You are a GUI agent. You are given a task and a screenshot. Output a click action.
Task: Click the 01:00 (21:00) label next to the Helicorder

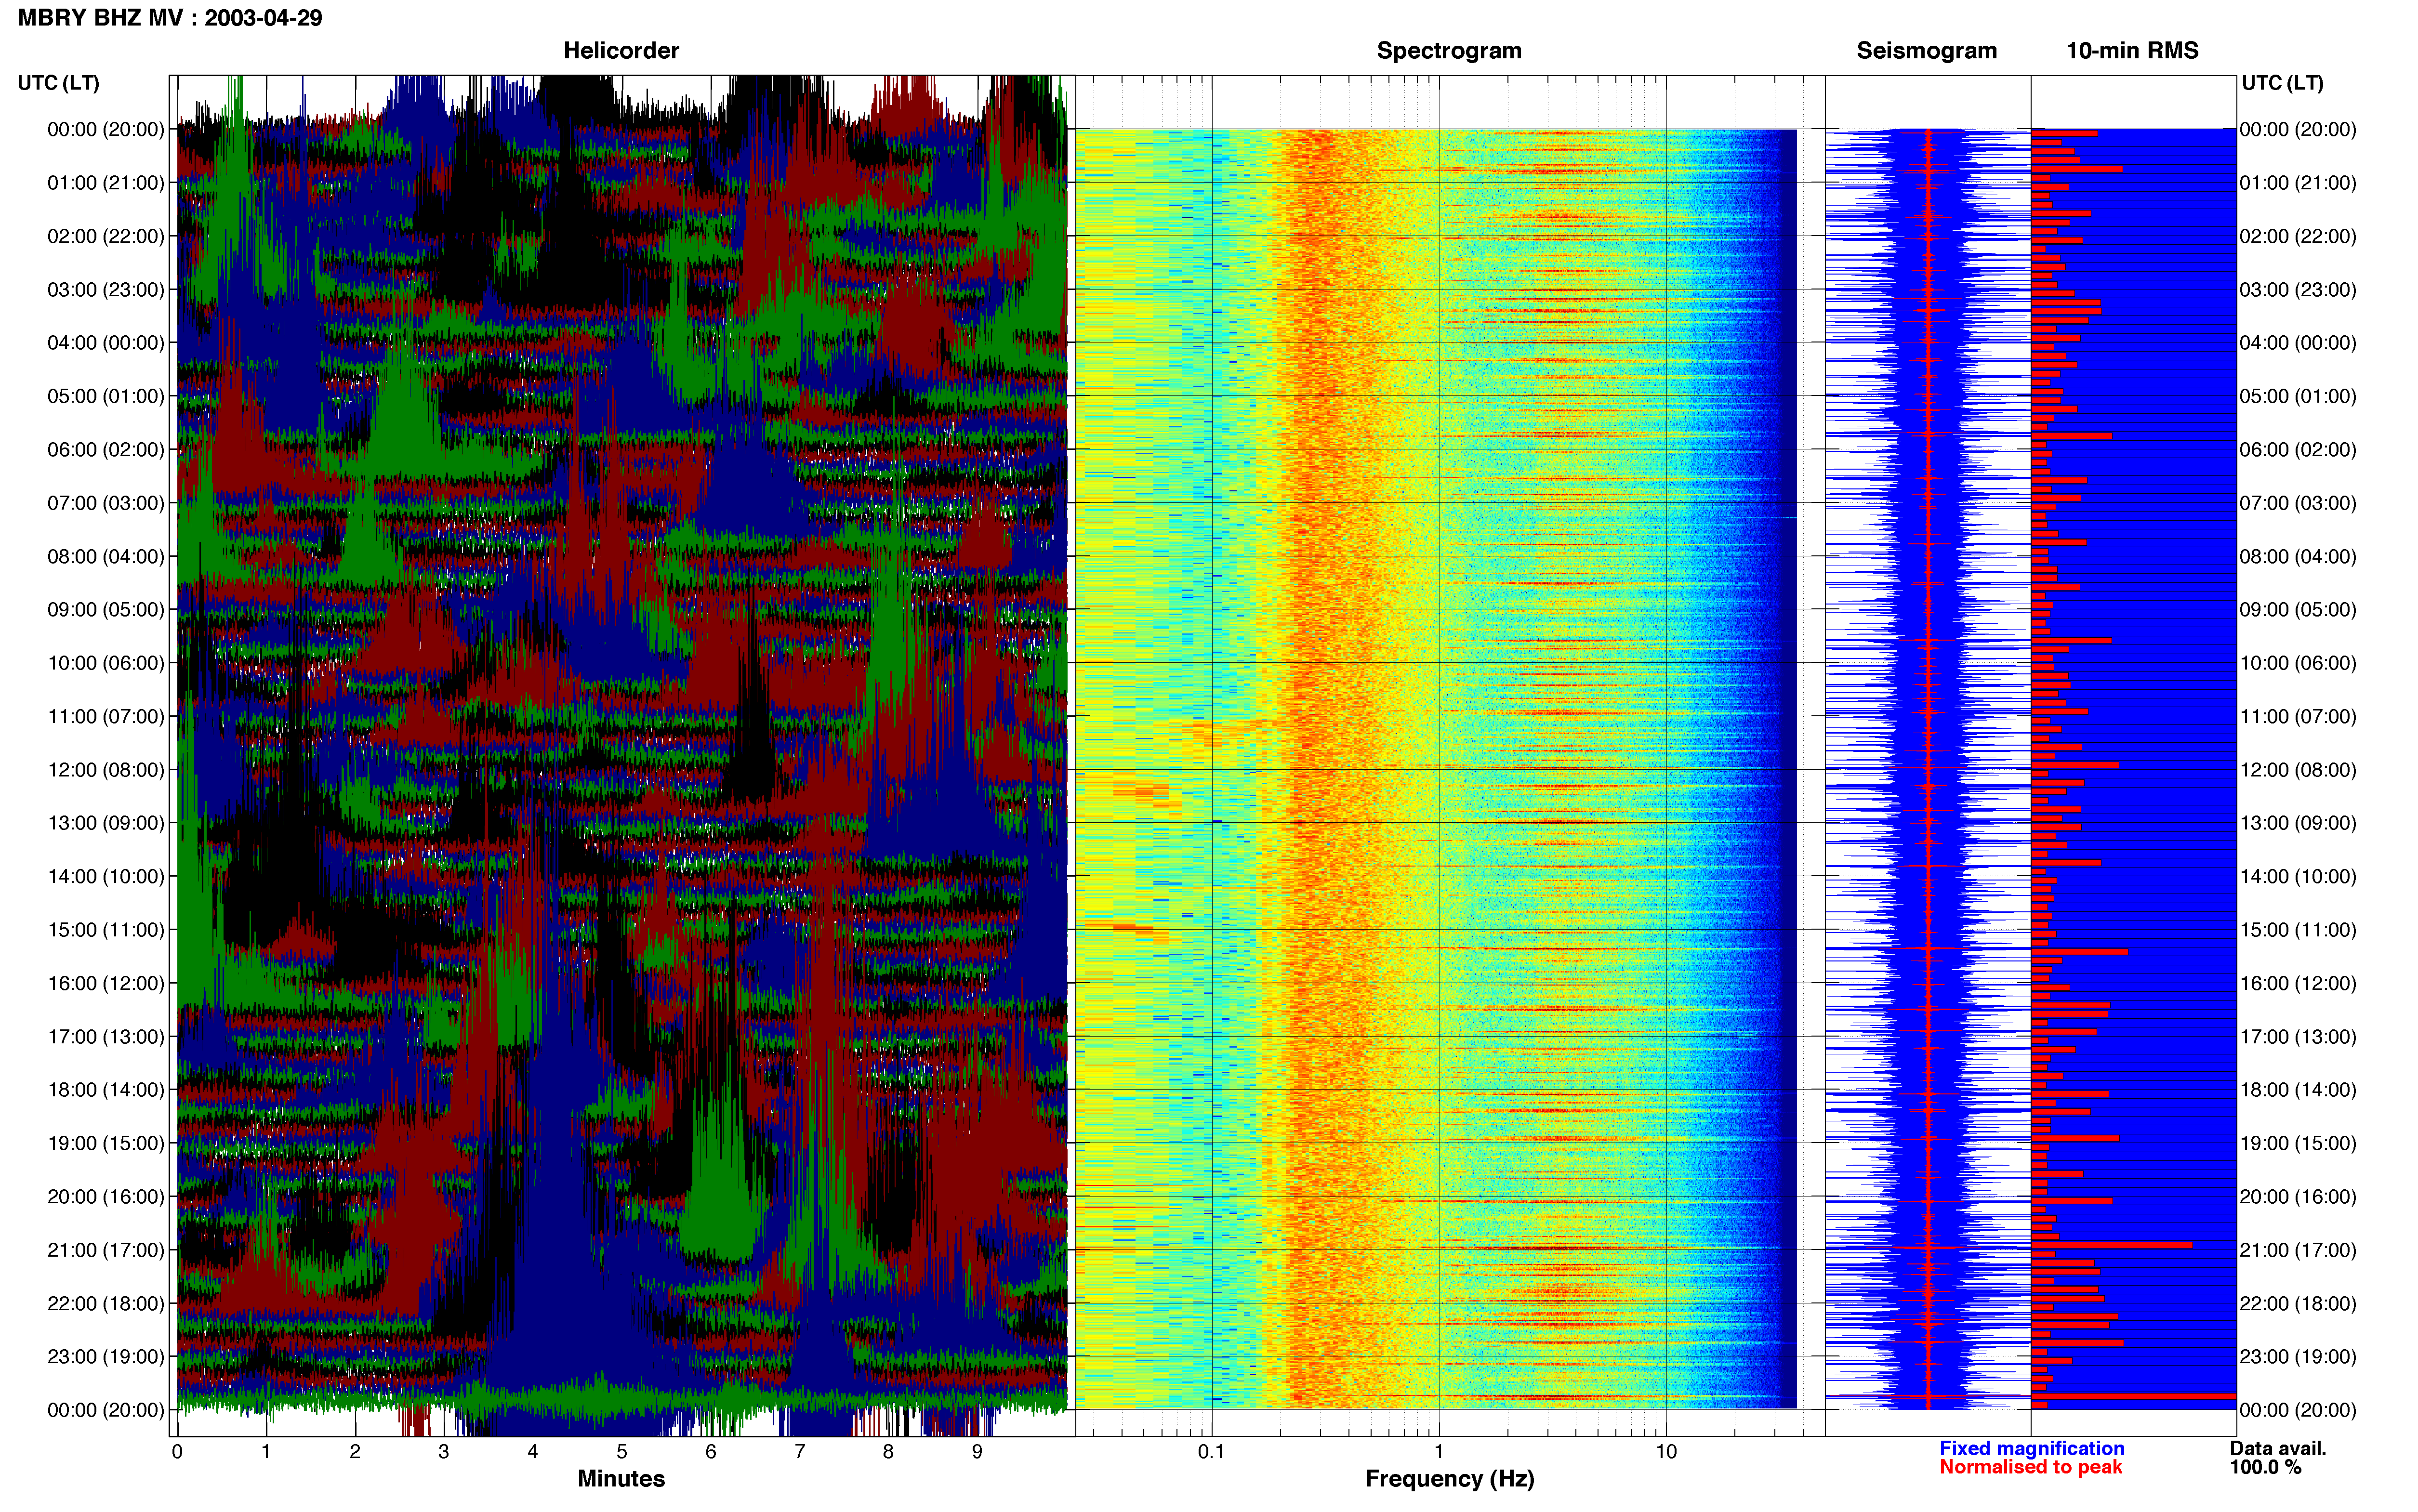pos(106,183)
